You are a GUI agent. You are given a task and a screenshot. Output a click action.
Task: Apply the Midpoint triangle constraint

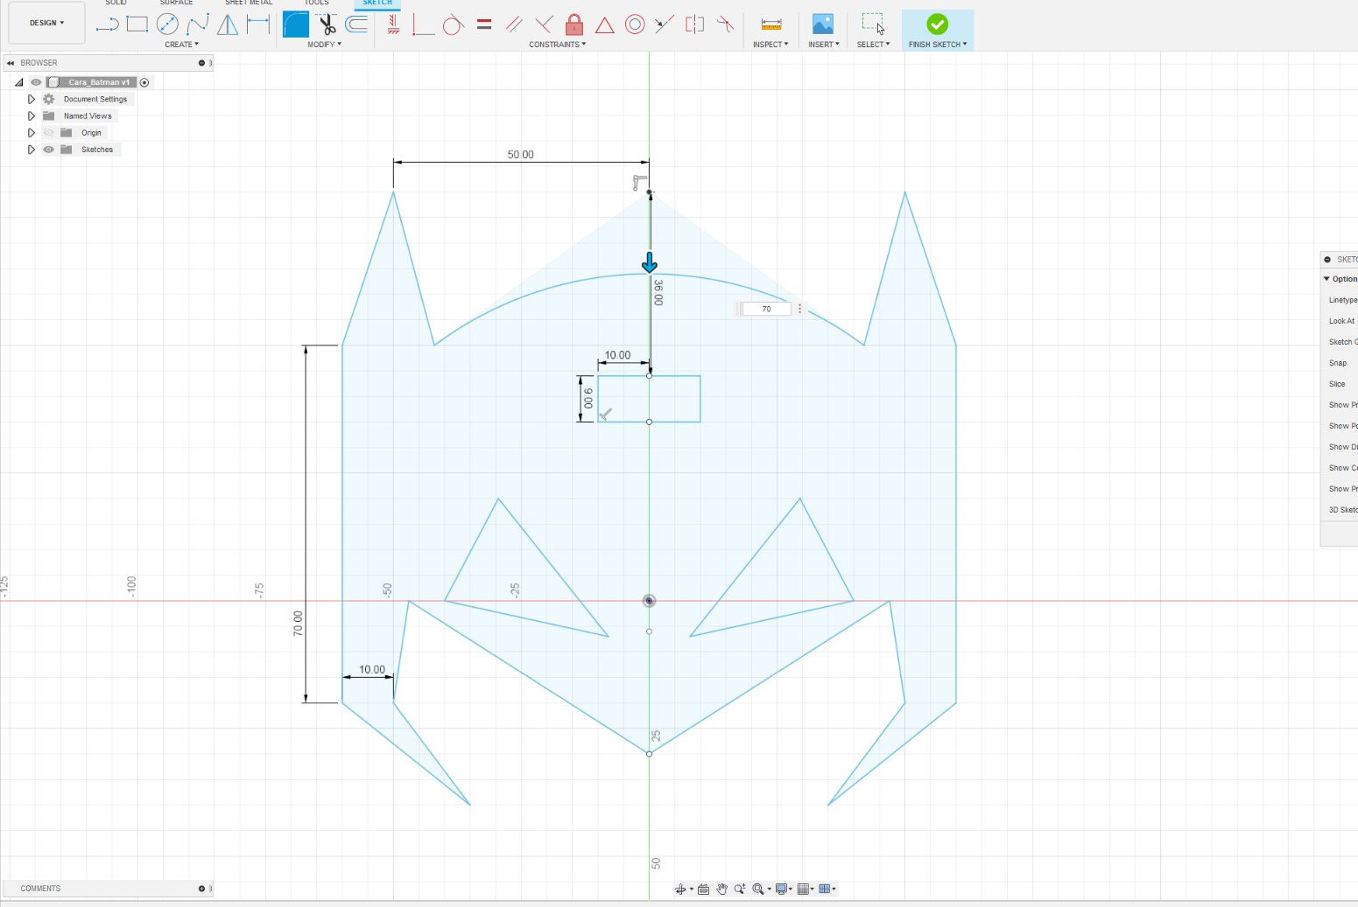pyautogui.click(x=604, y=24)
